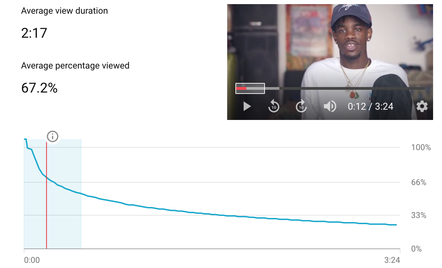Play the video preview
The height and width of the screenshot is (268, 442).
[247, 106]
